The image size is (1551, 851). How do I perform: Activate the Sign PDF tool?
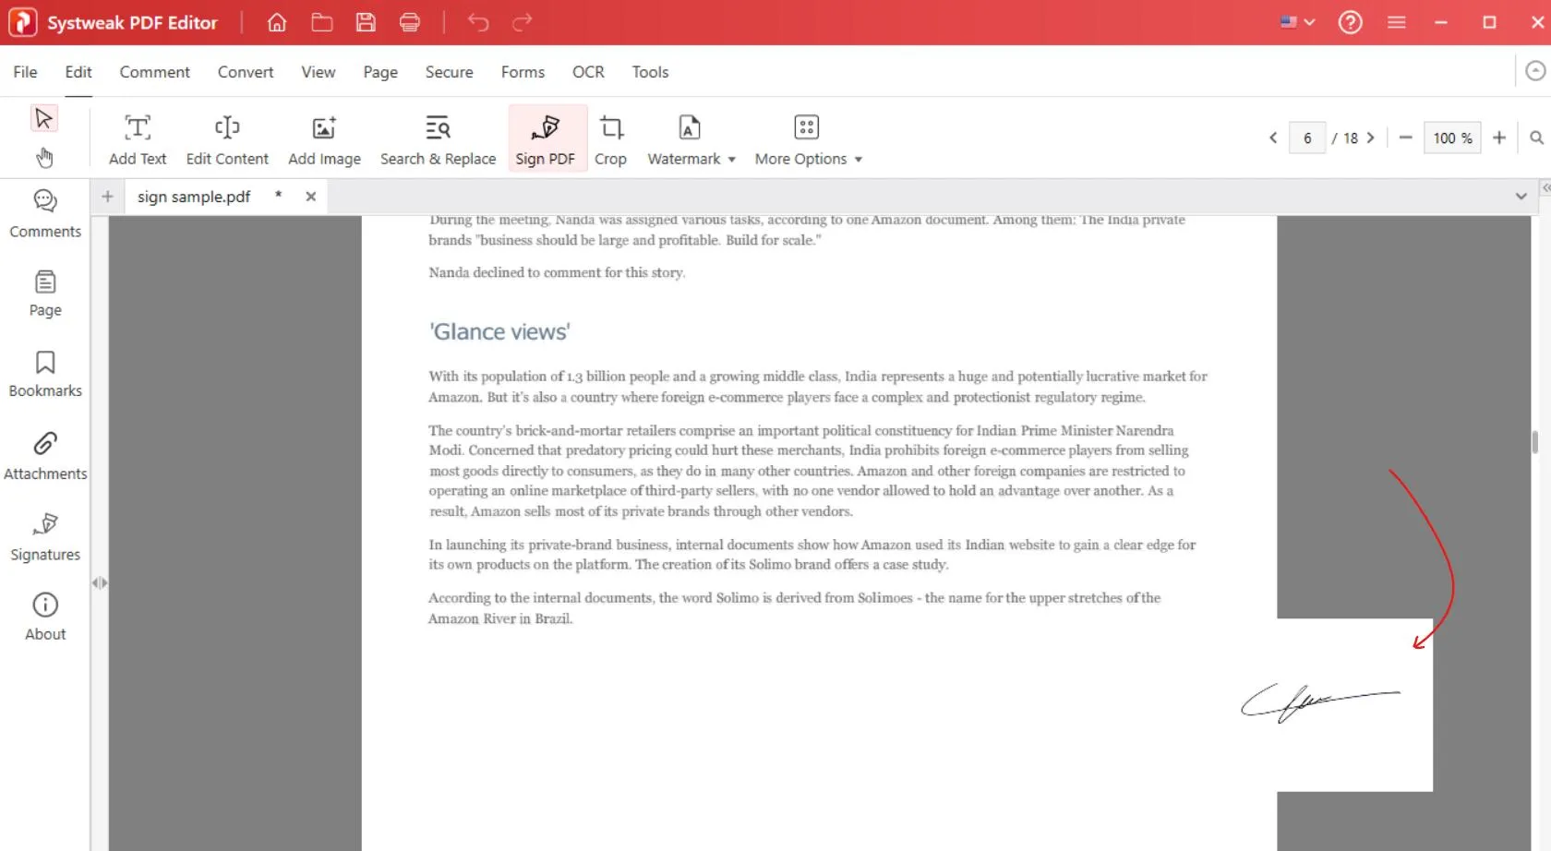point(545,139)
